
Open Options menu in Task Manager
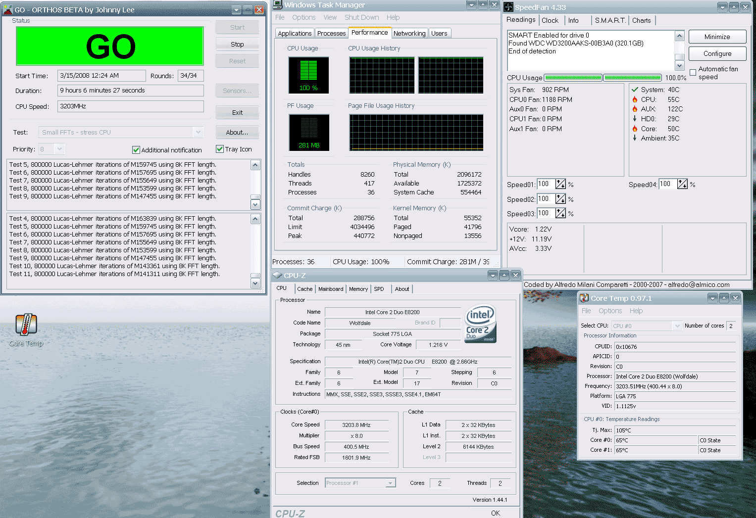pyautogui.click(x=303, y=17)
